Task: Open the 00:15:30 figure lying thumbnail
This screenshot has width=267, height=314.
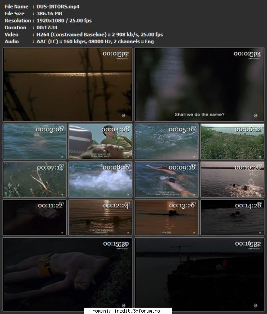Action: (x=68, y=274)
